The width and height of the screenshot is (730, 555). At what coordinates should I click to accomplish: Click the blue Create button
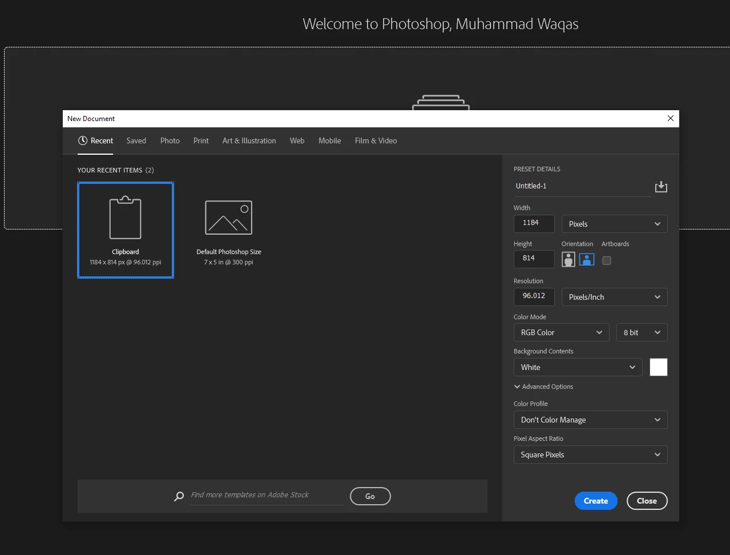(x=596, y=501)
